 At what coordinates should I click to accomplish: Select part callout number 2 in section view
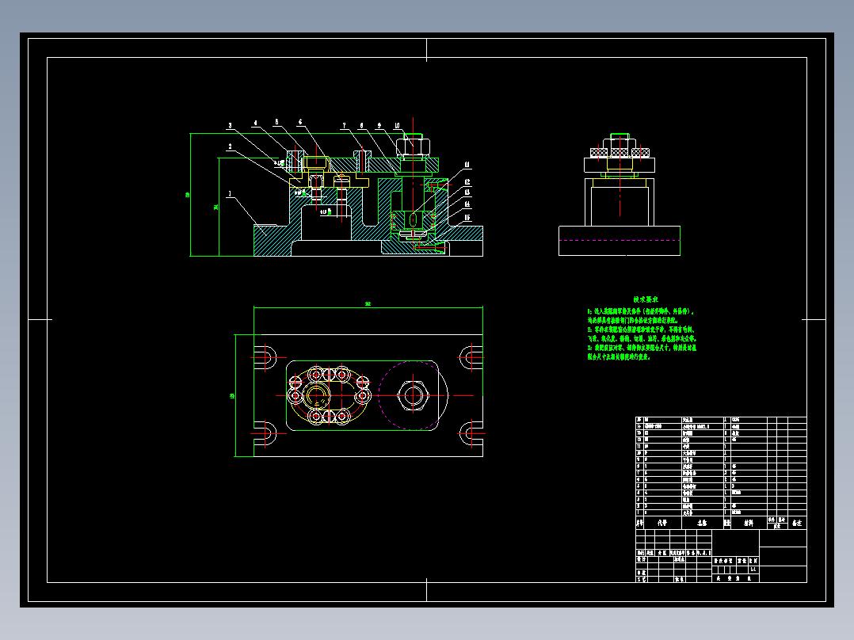230,147
